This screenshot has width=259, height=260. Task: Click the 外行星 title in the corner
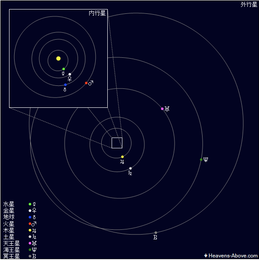249,4
